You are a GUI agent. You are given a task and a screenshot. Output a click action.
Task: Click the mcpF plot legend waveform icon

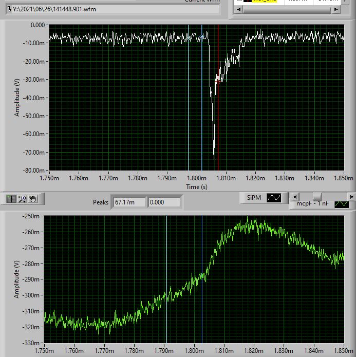click(342, 204)
